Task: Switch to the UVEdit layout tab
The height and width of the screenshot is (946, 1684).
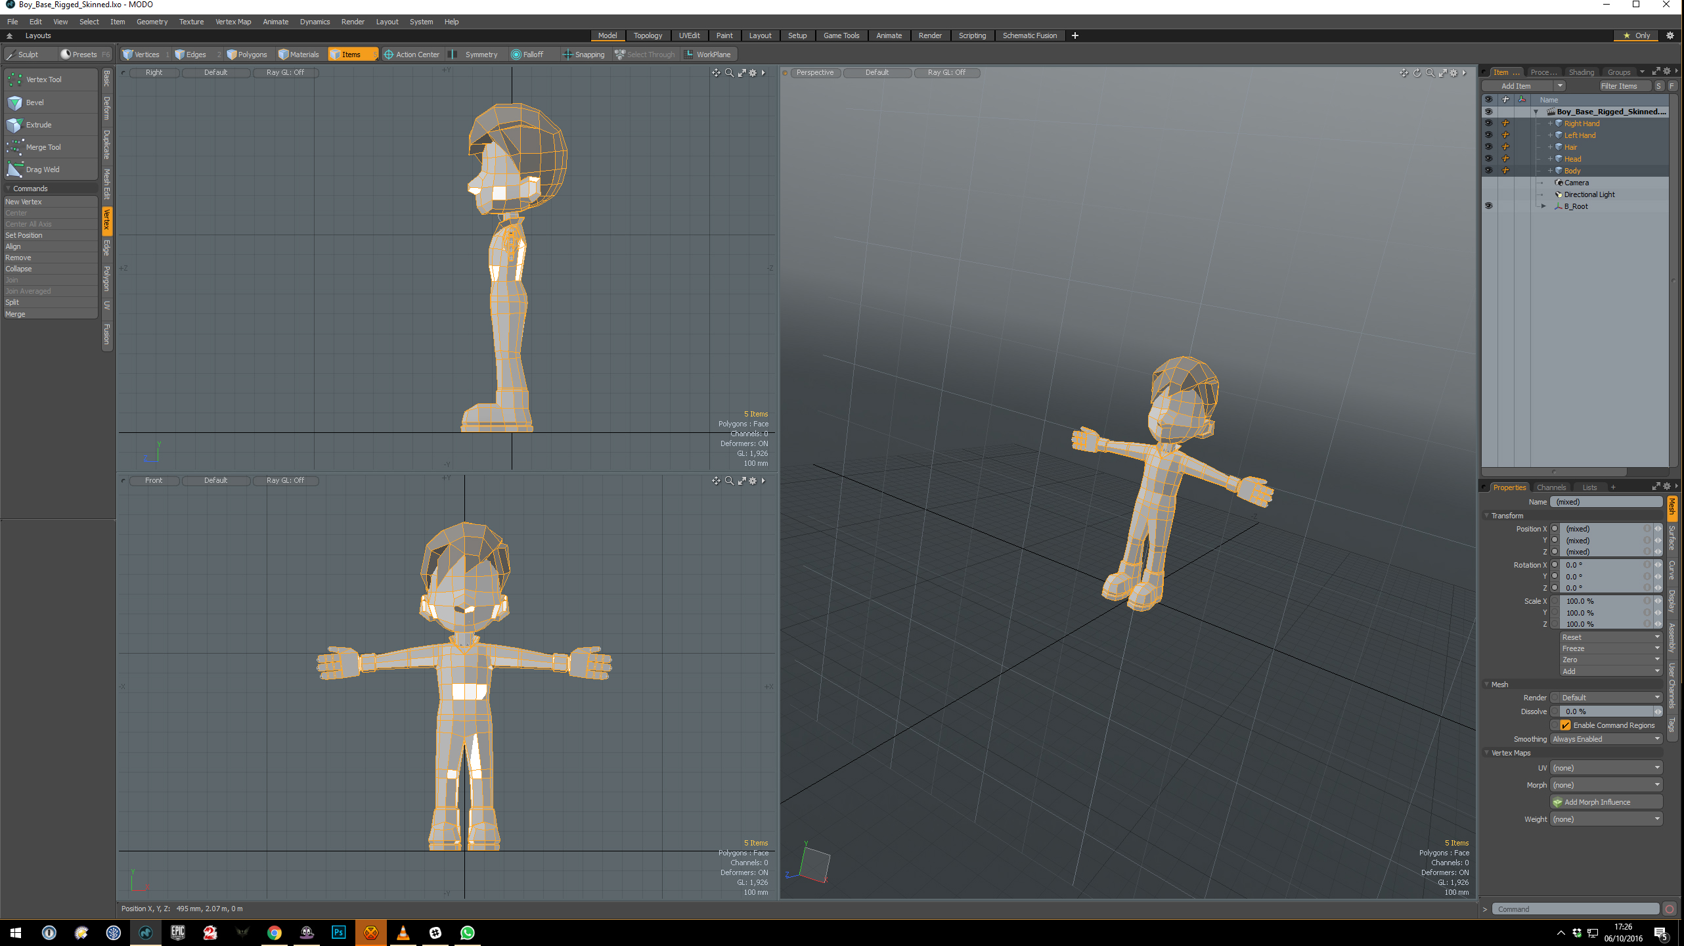Action: coord(689,35)
